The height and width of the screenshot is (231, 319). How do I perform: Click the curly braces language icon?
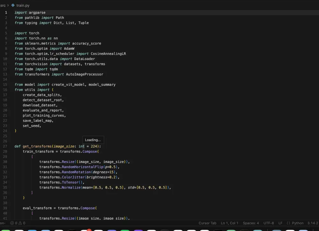tap(288, 223)
